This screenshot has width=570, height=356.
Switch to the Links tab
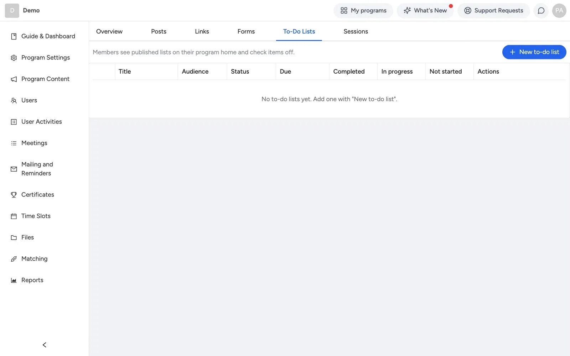point(202,31)
